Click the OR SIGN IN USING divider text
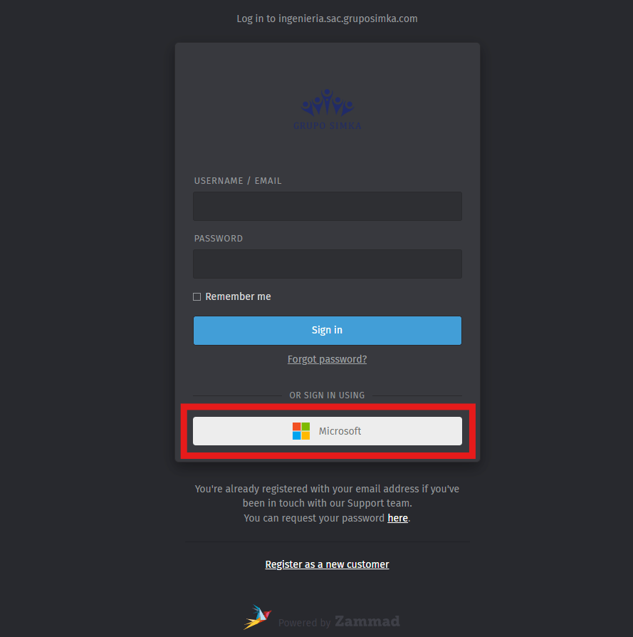Viewport: 633px width, 637px height. point(328,395)
